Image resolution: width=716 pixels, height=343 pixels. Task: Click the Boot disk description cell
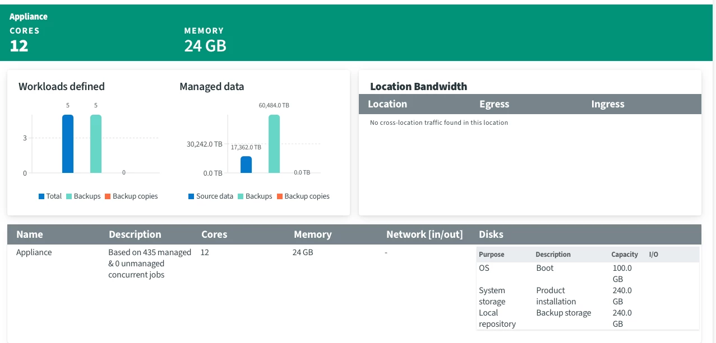(545, 268)
